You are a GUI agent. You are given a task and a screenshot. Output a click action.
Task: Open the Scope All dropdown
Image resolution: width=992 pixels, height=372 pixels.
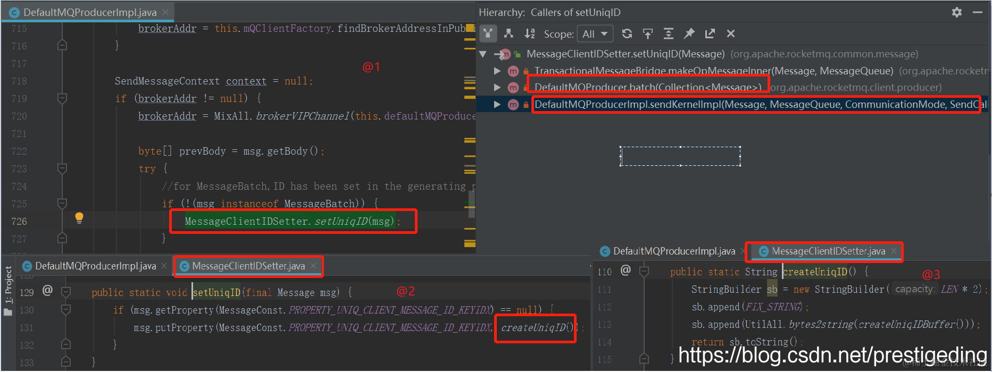point(595,34)
